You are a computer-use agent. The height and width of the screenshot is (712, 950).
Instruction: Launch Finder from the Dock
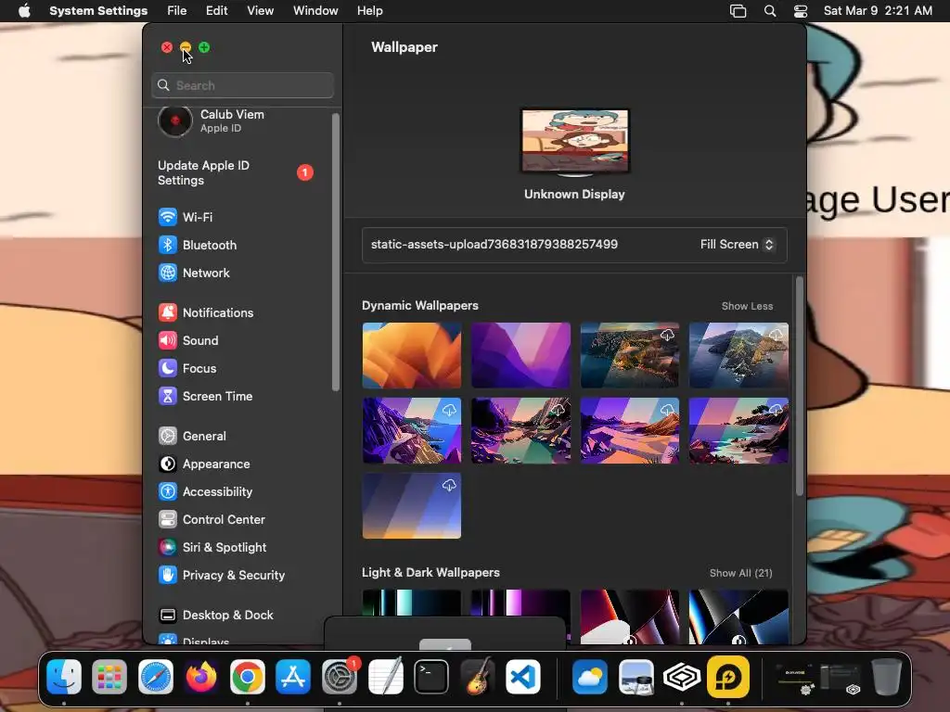point(64,676)
